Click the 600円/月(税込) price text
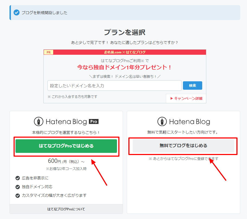 [66, 161]
